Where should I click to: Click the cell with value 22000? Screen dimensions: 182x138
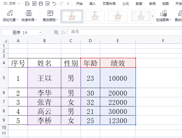(118, 102)
